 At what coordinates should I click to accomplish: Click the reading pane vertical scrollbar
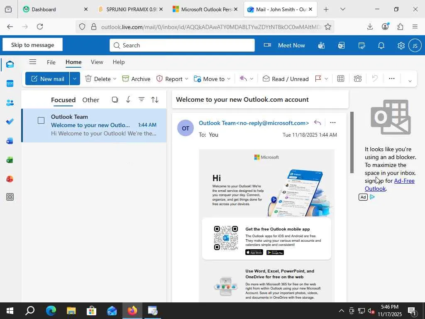pos(352,142)
